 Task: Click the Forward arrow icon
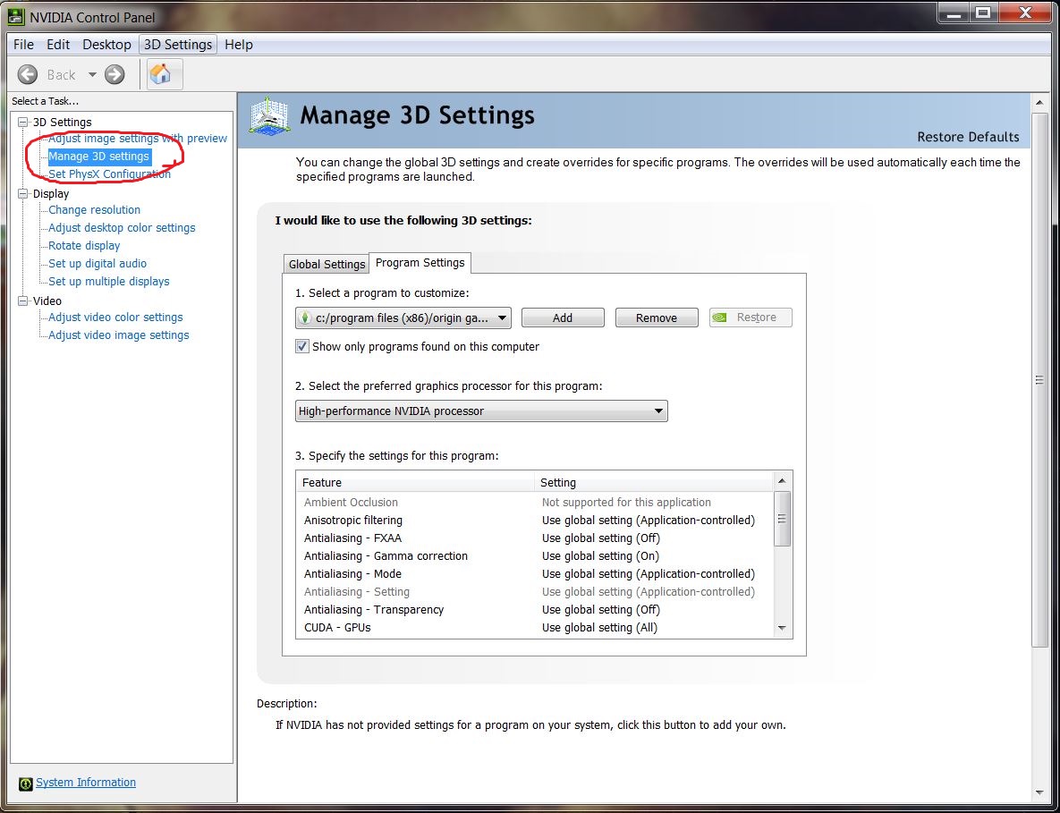coord(114,74)
